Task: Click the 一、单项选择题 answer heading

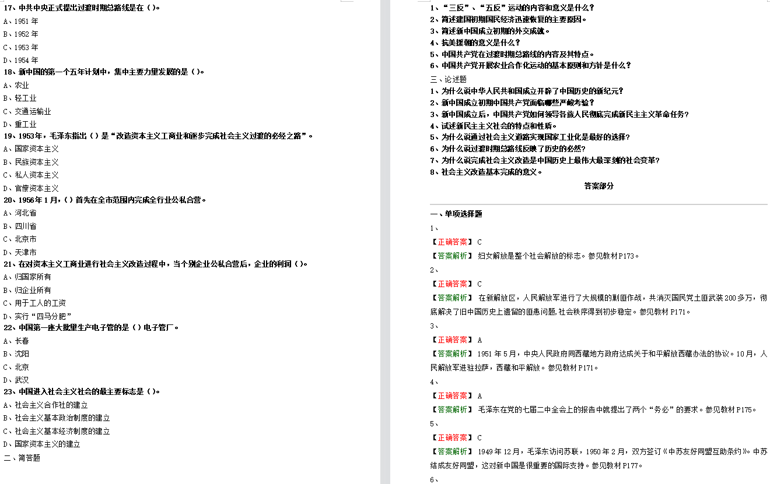Action: pyautogui.click(x=456, y=214)
